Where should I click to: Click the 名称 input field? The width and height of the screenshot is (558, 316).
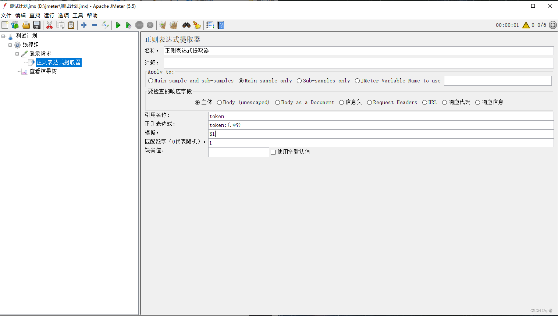pos(359,51)
